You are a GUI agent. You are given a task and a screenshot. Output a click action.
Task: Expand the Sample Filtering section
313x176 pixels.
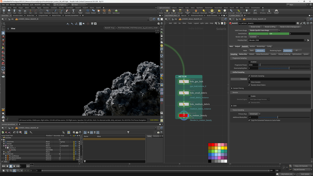(232, 88)
